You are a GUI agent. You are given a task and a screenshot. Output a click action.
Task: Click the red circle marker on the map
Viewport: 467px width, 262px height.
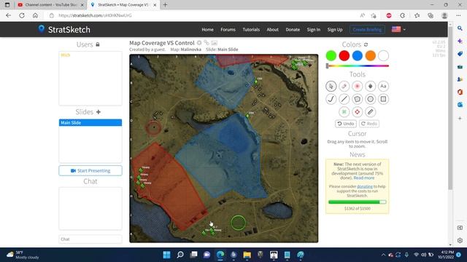(x=153, y=127)
